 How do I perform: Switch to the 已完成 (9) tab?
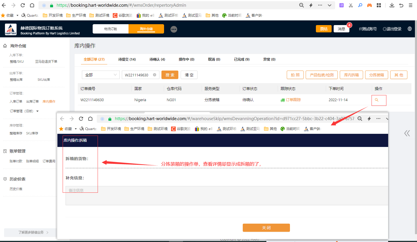click(242, 59)
